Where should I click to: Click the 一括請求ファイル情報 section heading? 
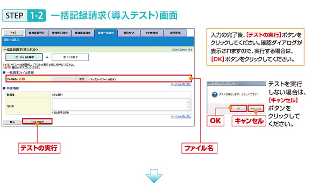(20, 72)
